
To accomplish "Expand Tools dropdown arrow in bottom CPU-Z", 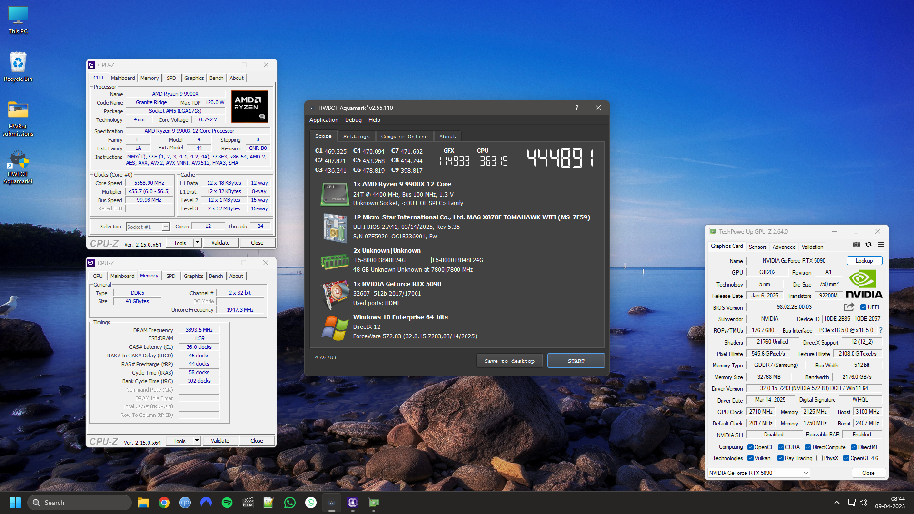I will coord(197,441).
